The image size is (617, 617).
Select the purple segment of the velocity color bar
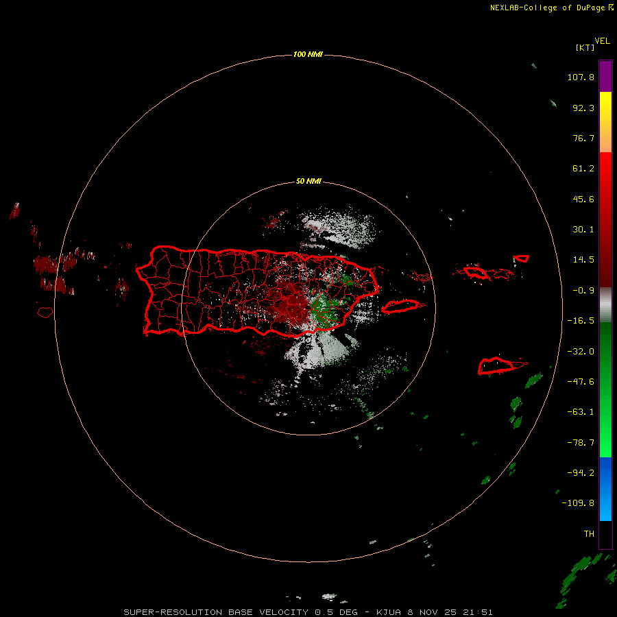(605, 76)
